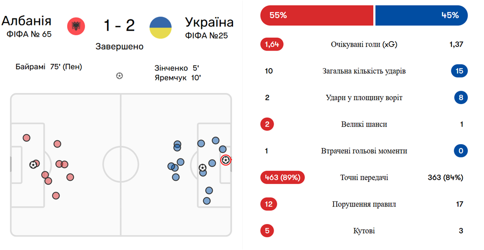This screenshot has height=250, width=484.
Task: Click the goal ball icon under the score
Action: pyautogui.click(x=120, y=76)
